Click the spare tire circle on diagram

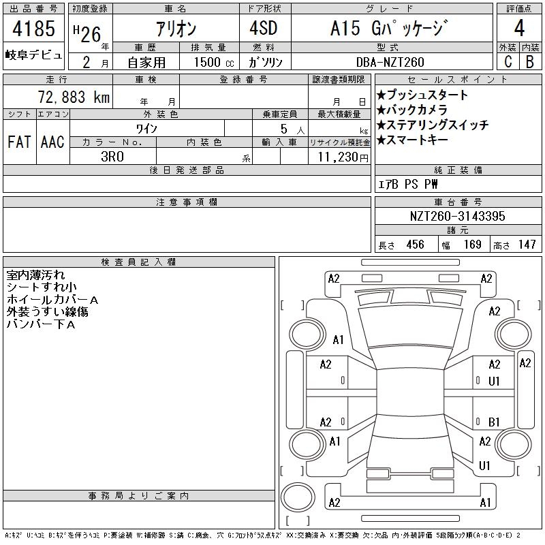coord(298,497)
